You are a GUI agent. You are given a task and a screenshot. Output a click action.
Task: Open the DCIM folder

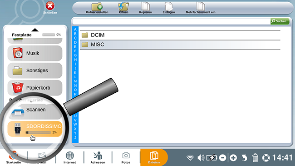click(180, 35)
